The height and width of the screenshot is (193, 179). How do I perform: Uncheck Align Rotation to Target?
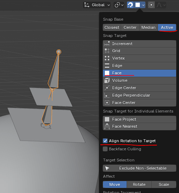[x=105, y=141]
